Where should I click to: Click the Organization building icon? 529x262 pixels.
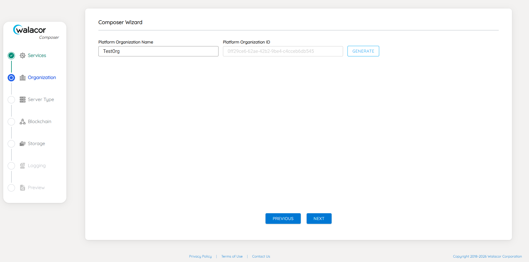[23, 78]
